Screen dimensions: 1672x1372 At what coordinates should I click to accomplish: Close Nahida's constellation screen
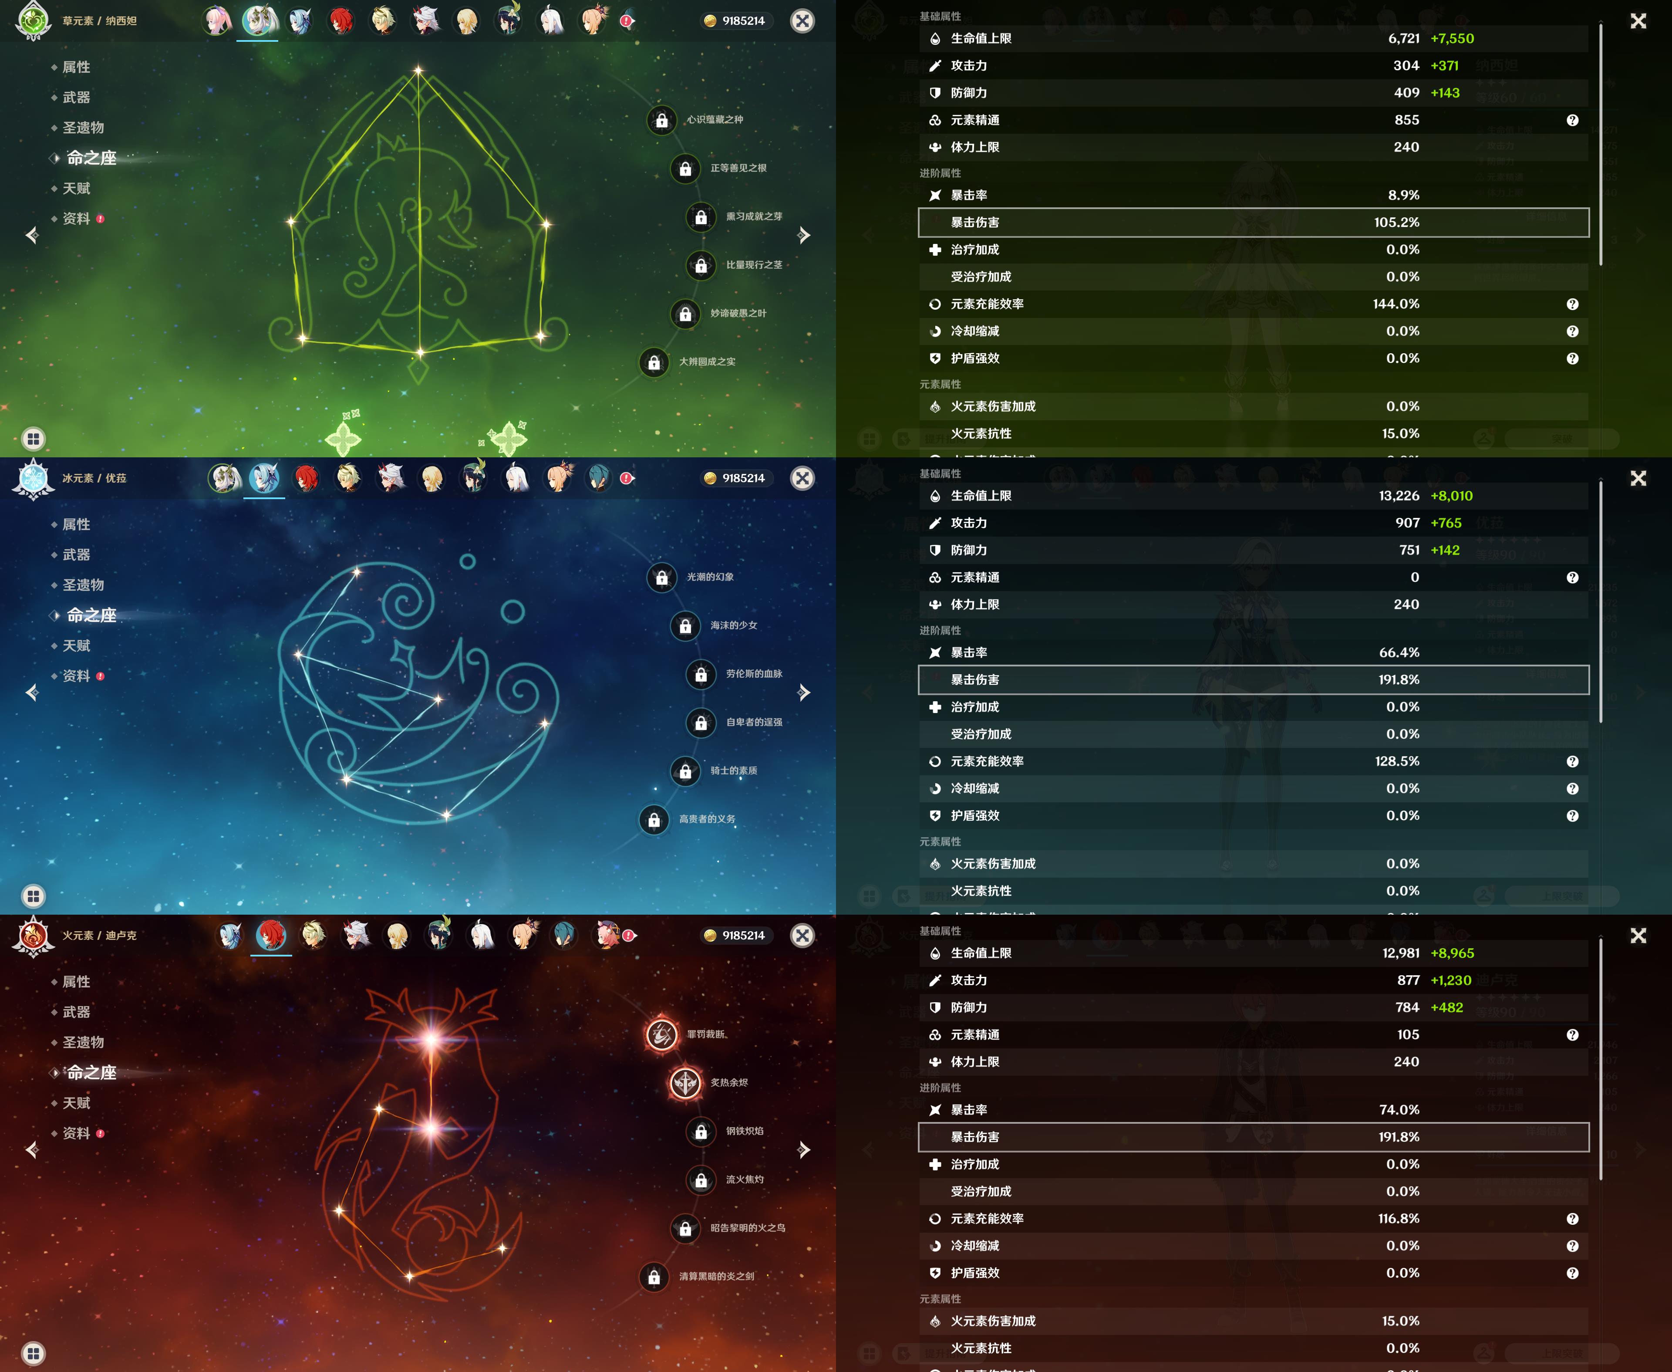click(802, 20)
